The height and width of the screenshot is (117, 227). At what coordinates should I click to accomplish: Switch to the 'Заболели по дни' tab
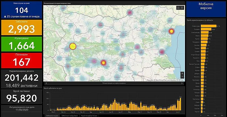click(x=52, y=116)
